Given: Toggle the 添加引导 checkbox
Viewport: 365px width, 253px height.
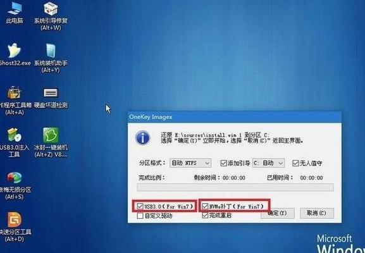Looking at the screenshot, I should [223, 163].
